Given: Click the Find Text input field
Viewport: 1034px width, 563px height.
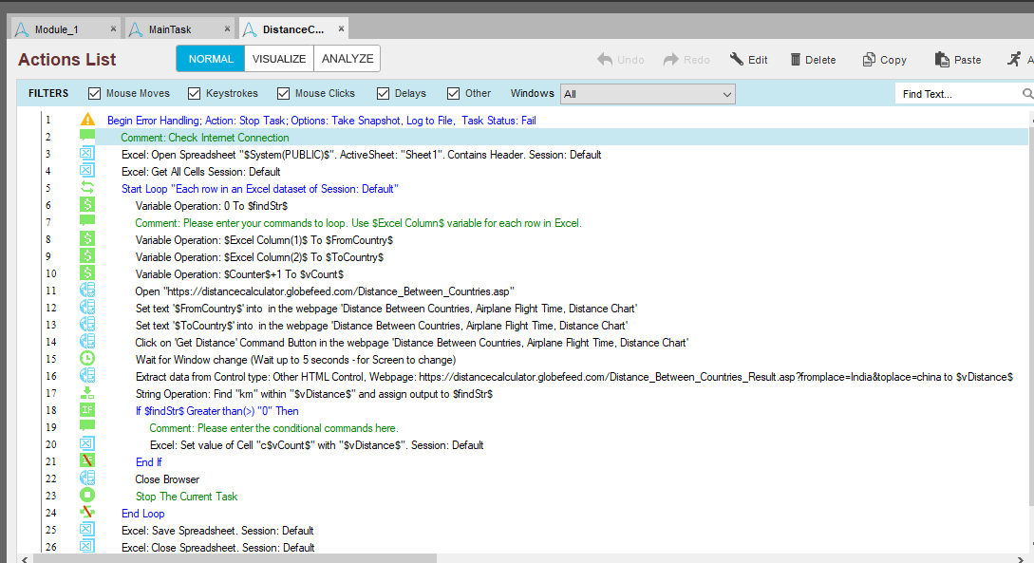Looking at the screenshot, I should [x=957, y=94].
